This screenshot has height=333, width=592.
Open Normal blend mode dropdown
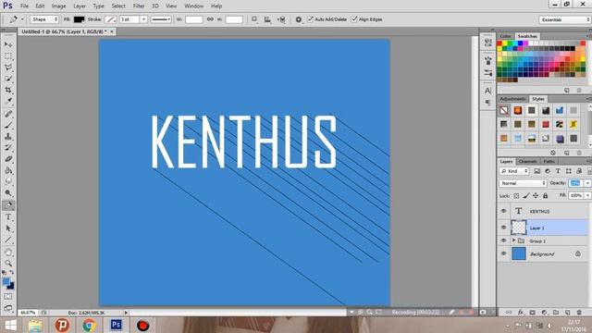[x=523, y=183]
